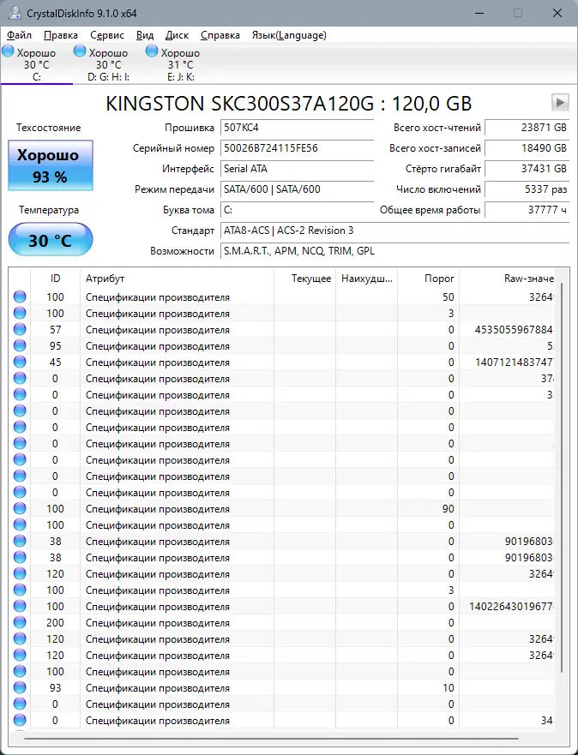
Task: Click the Температура label
Action: point(49,210)
